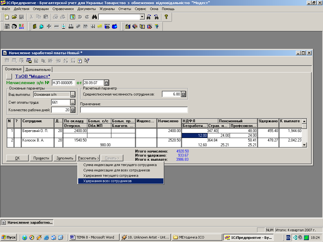
Task: Select the Береговий О. П. employee cell
Action: tap(38, 133)
